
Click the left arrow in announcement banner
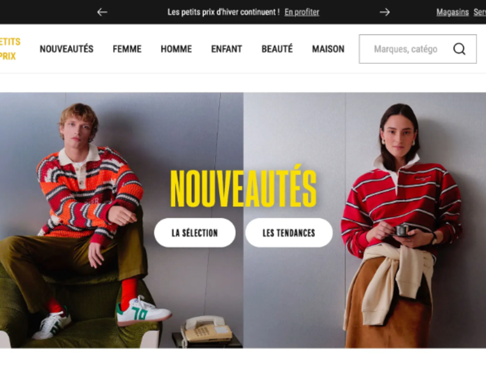(102, 12)
